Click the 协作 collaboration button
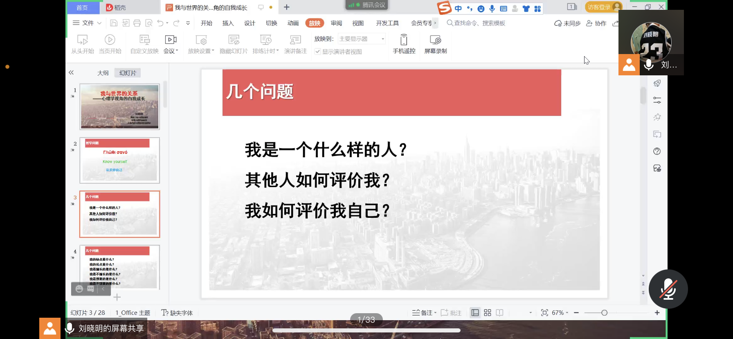The width and height of the screenshot is (733, 339). coord(596,23)
